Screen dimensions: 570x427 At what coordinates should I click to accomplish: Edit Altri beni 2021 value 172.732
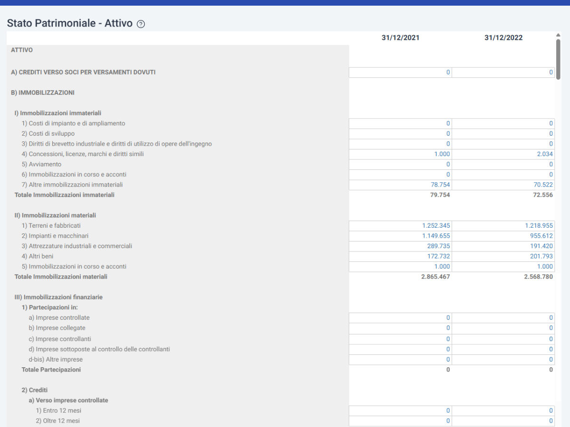click(x=400, y=256)
